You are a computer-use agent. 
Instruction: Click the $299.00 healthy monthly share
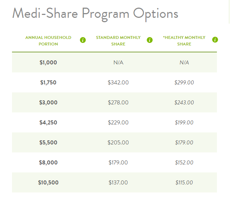coord(184,83)
